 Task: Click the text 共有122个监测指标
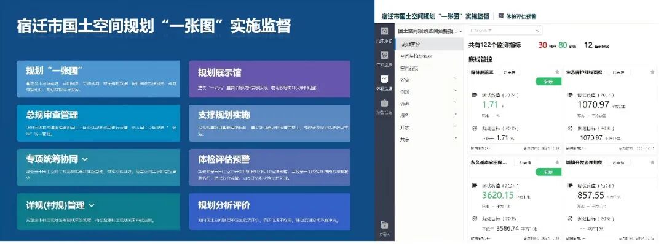pos(494,45)
